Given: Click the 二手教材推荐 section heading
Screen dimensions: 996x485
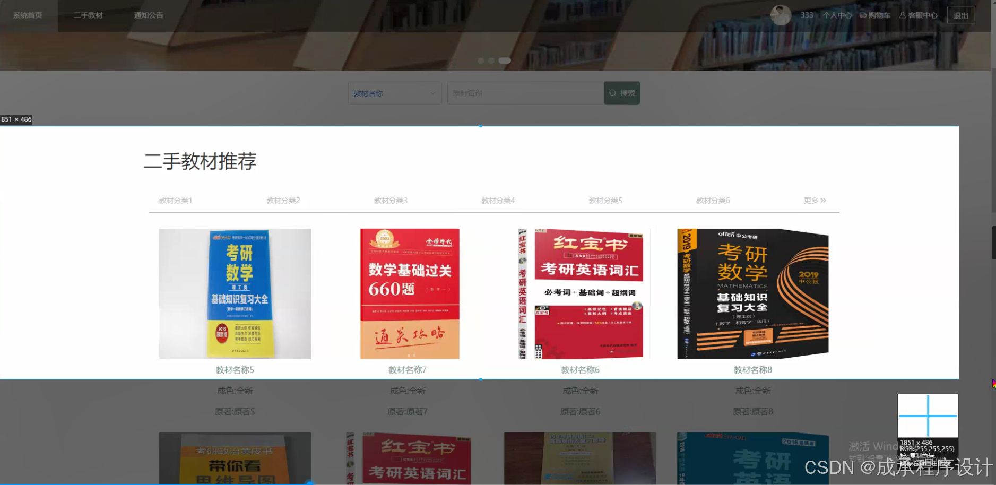Looking at the screenshot, I should coord(200,161).
